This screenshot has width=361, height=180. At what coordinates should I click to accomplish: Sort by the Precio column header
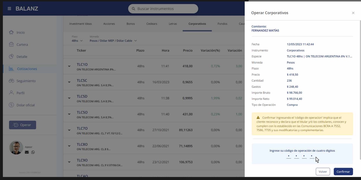click(188, 50)
